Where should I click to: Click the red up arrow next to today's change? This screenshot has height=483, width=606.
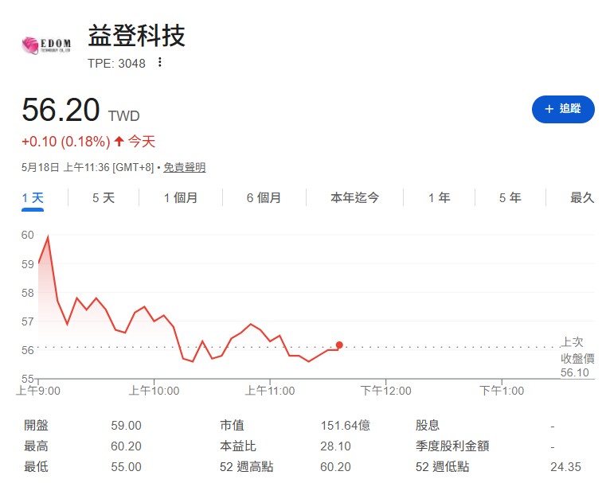(x=119, y=142)
